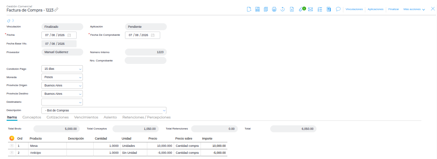Select the Anticipo product cell

tap(47, 153)
